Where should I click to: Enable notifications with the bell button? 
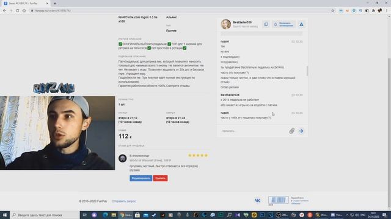pos(283,24)
